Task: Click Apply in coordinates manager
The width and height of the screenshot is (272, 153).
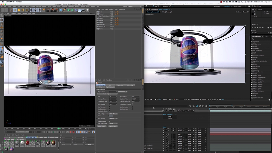Action: [x=89, y=145]
